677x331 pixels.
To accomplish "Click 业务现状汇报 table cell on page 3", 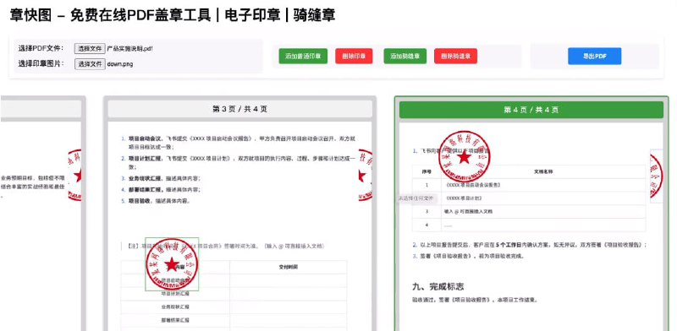I will 175,307.
